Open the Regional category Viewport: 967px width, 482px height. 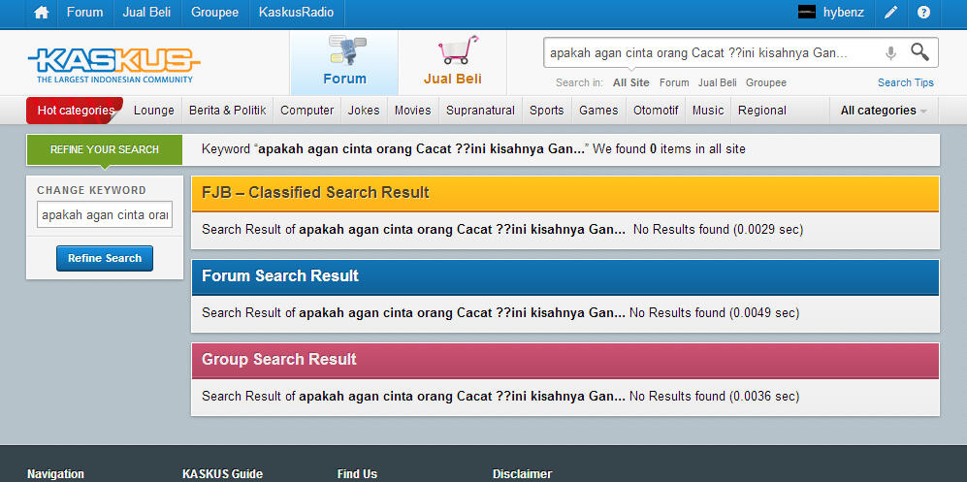[x=762, y=111]
